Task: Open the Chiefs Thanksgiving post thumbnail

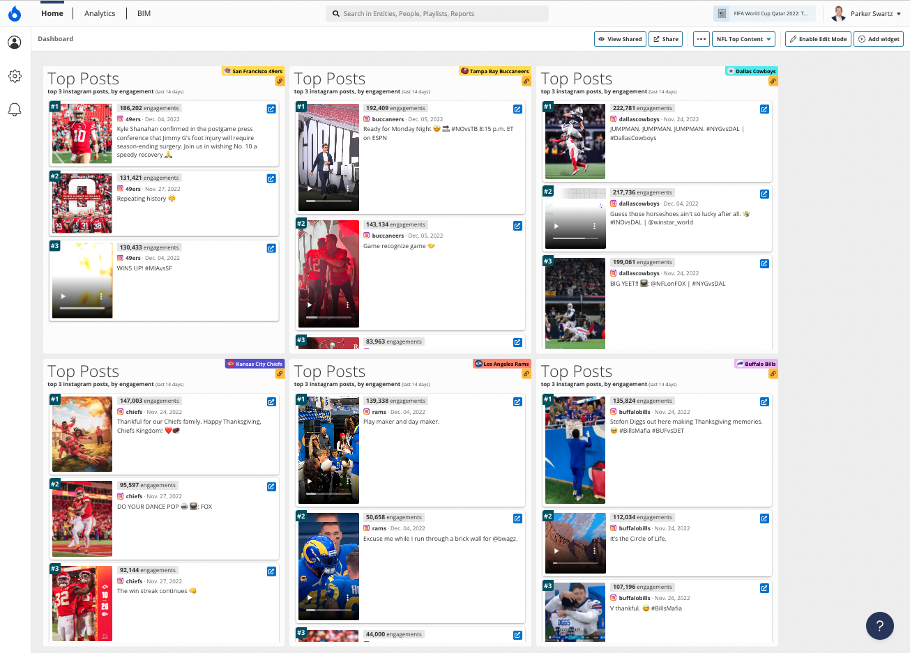Action: pos(82,434)
